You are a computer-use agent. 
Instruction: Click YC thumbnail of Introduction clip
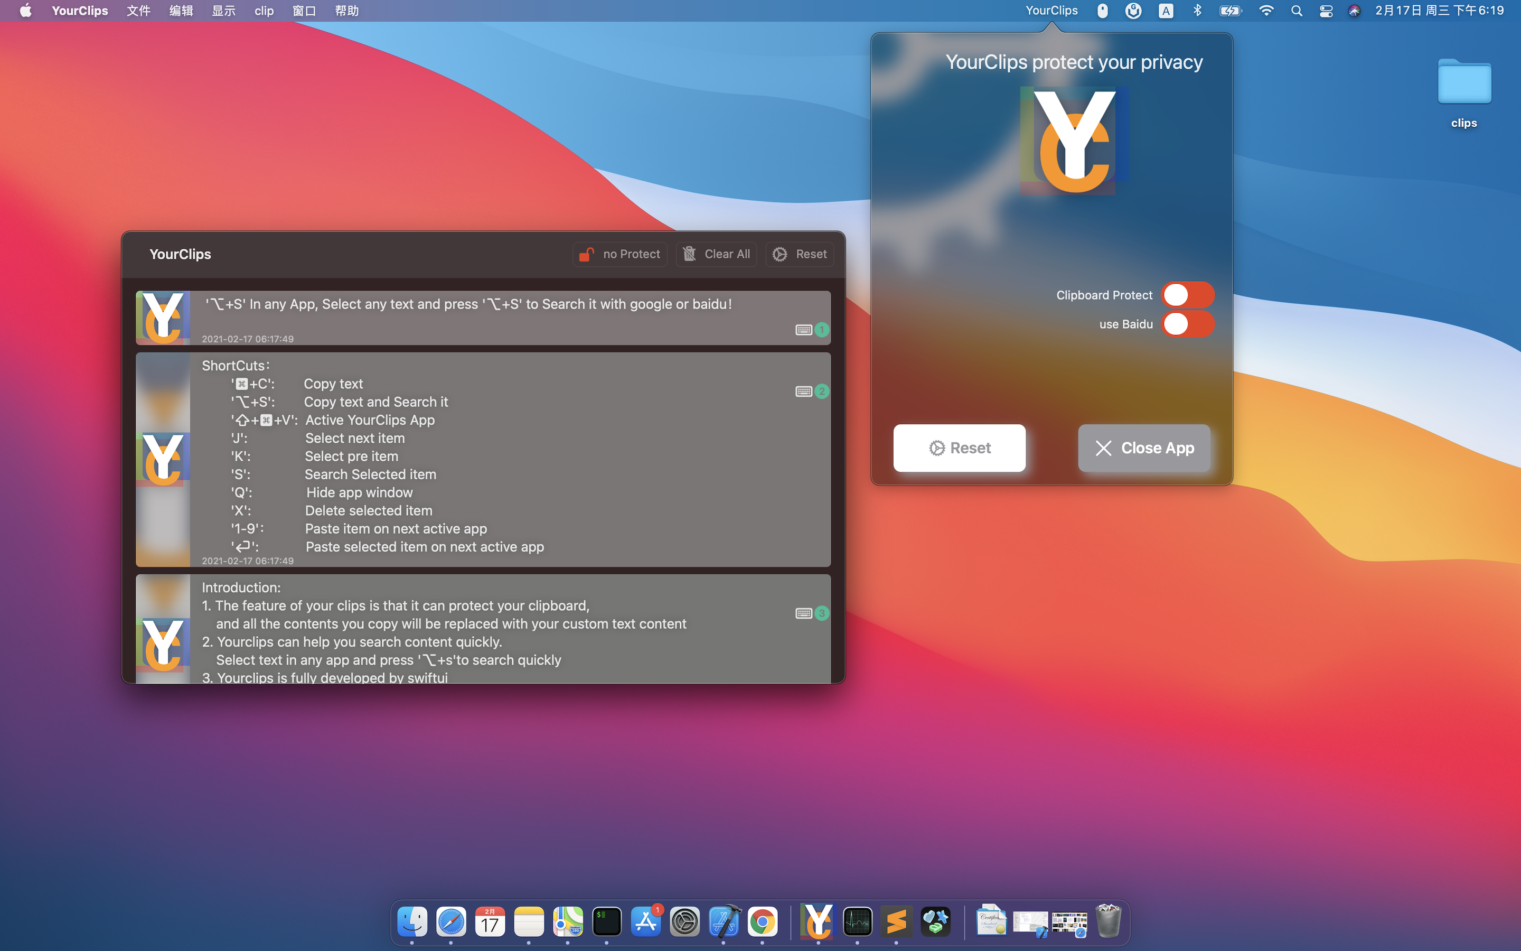point(163,645)
